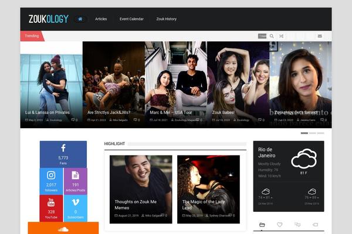
Task: Select the heart popular tab
Action: tap(279, 225)
